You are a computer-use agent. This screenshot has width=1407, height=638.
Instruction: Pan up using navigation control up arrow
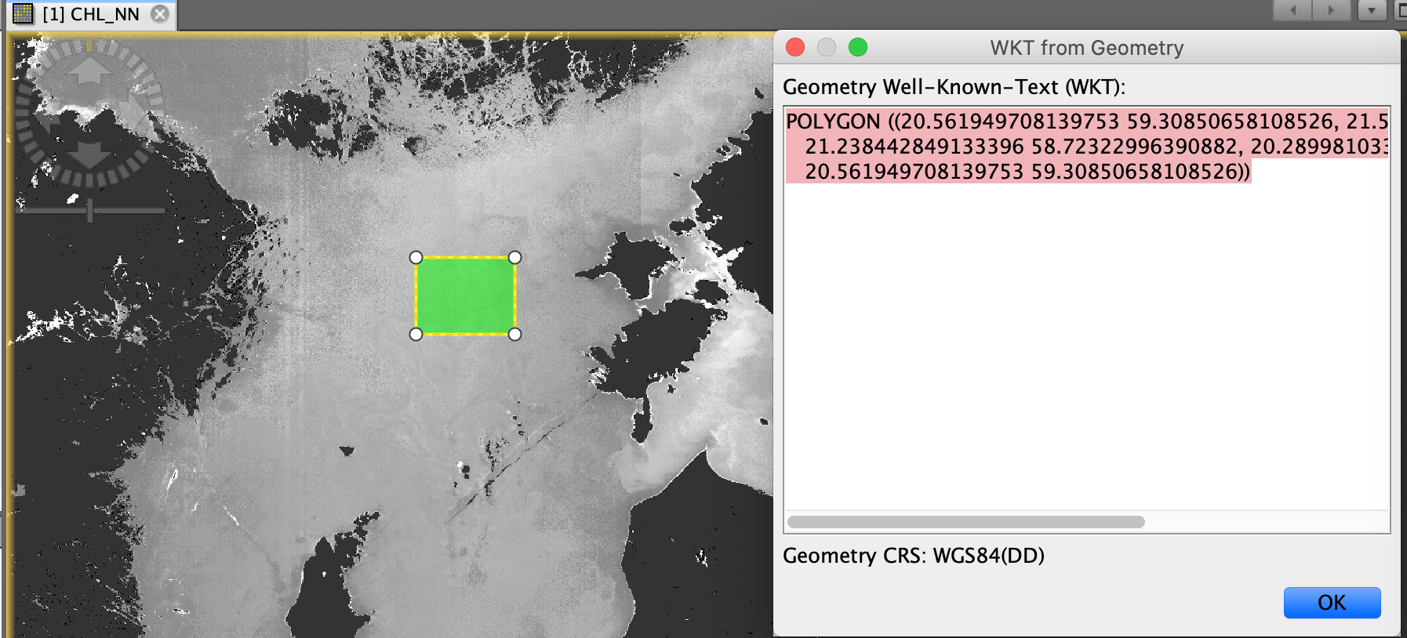point(89,71)
